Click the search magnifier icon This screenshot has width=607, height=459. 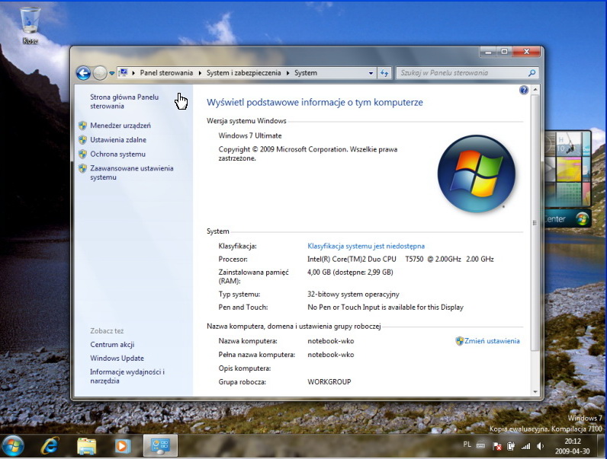(x=532, y=72)
